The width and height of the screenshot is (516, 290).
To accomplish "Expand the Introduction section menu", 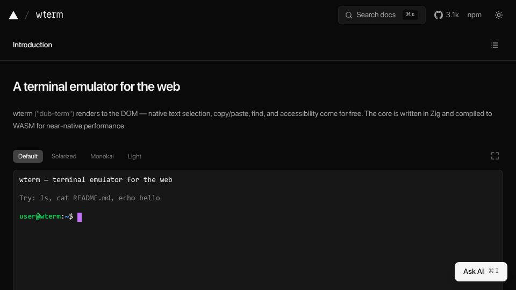I will coord(33,45).
